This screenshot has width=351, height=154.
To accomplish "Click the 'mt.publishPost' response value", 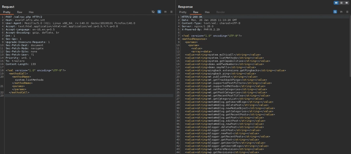I will [x=219, y=77].
